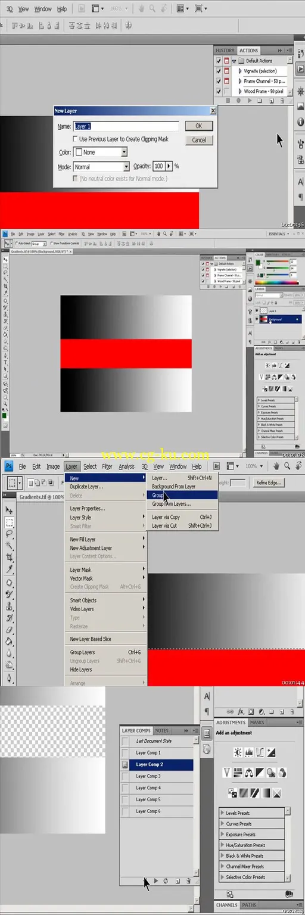Expand the Levels Presets list next to Layer Comps
This screenshot has width=305, height=915.
tap(222, 813)
